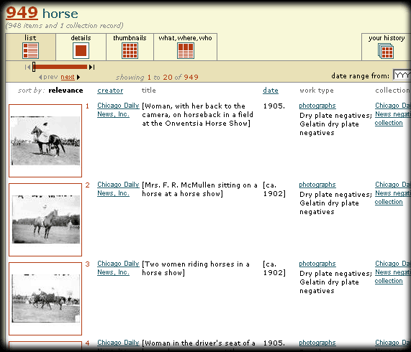Click title text of Onwentsia Horse Show
Screen dimensions: 411x352
tap(198, 114)
